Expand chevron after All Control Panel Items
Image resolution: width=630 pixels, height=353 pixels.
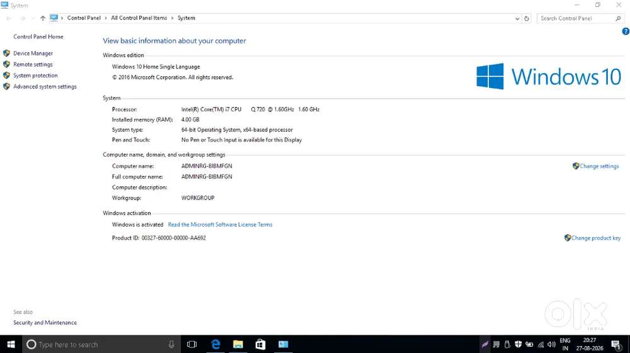point(173,18)
